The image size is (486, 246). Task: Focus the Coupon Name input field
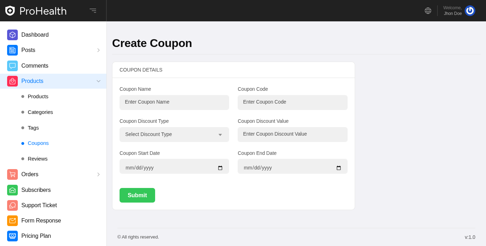(x=174, y=103)
